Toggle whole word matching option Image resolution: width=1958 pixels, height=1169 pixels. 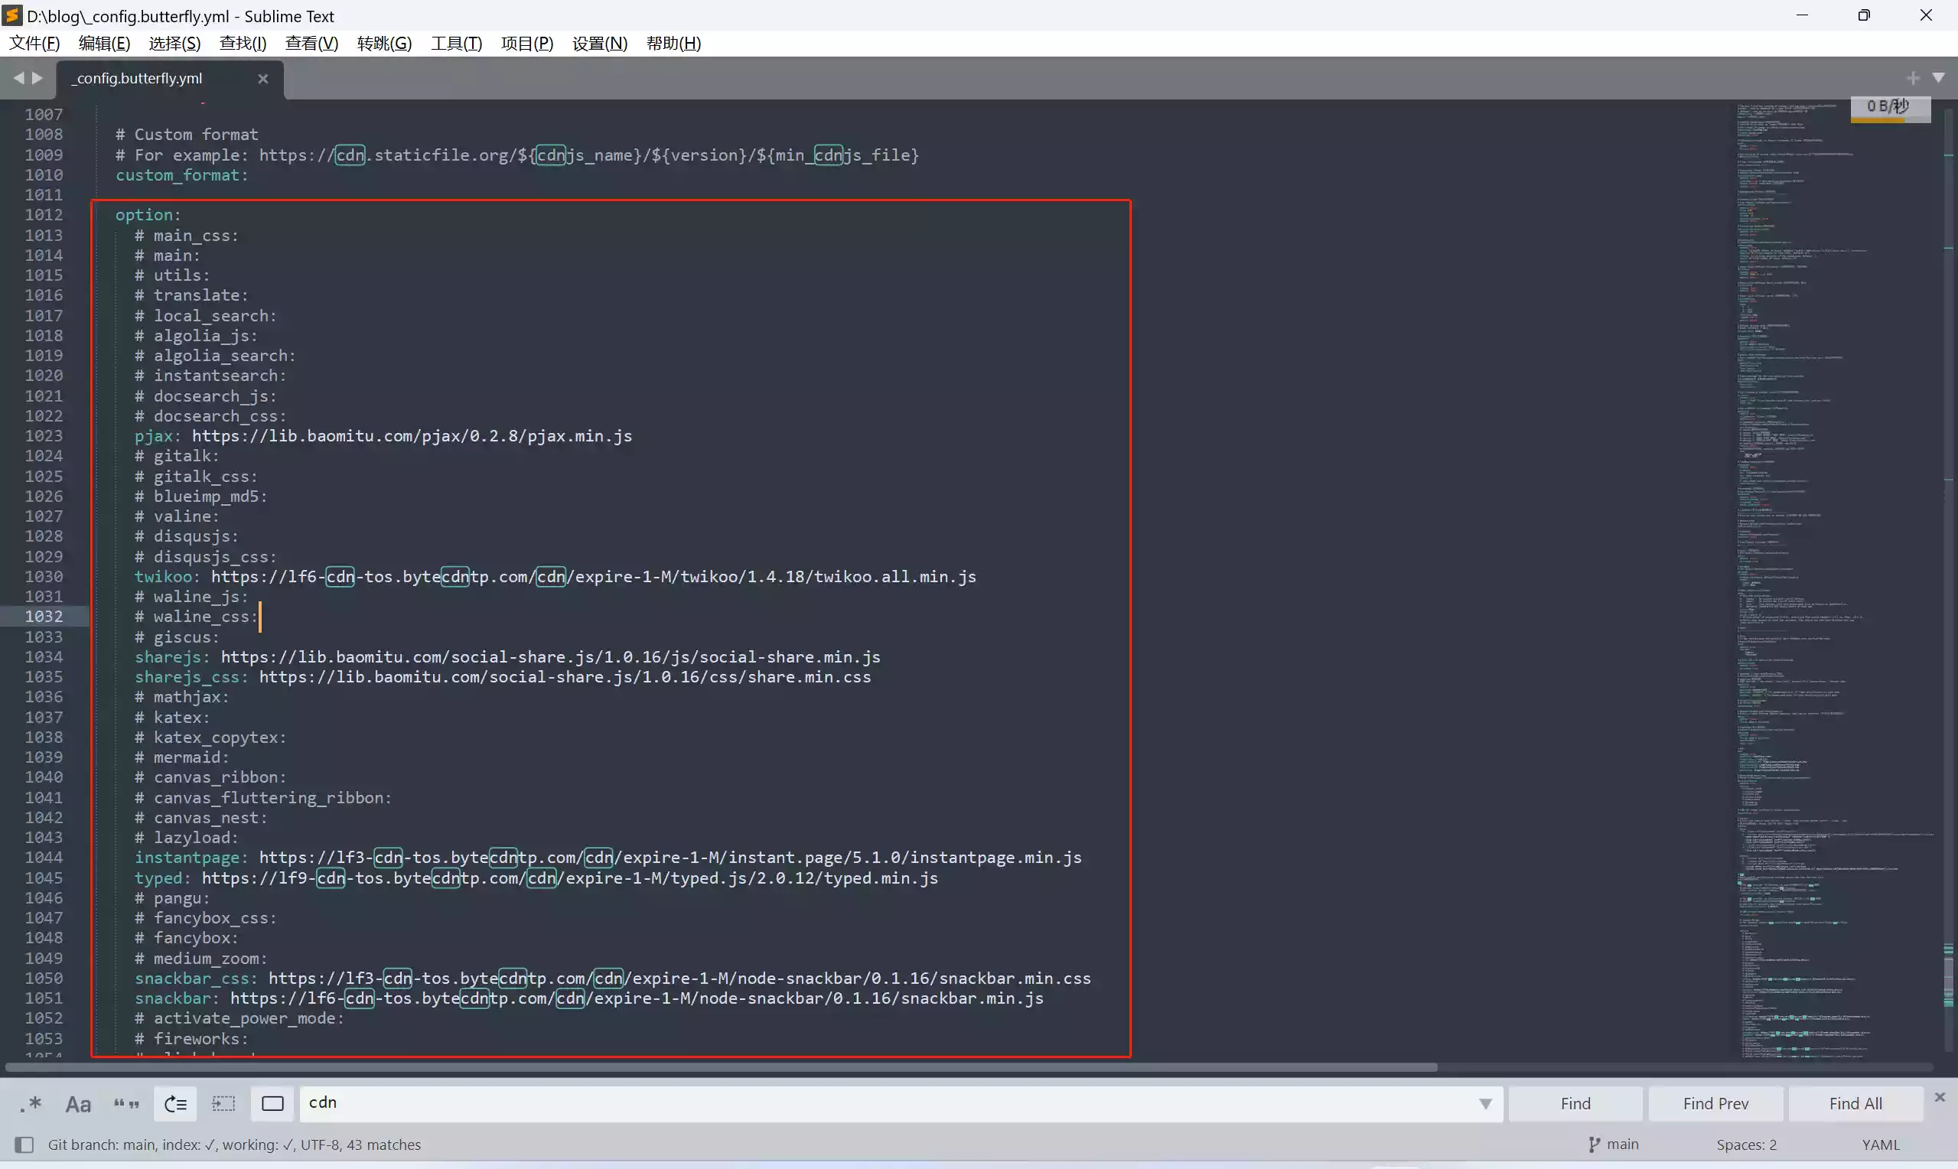(127, 1104)
